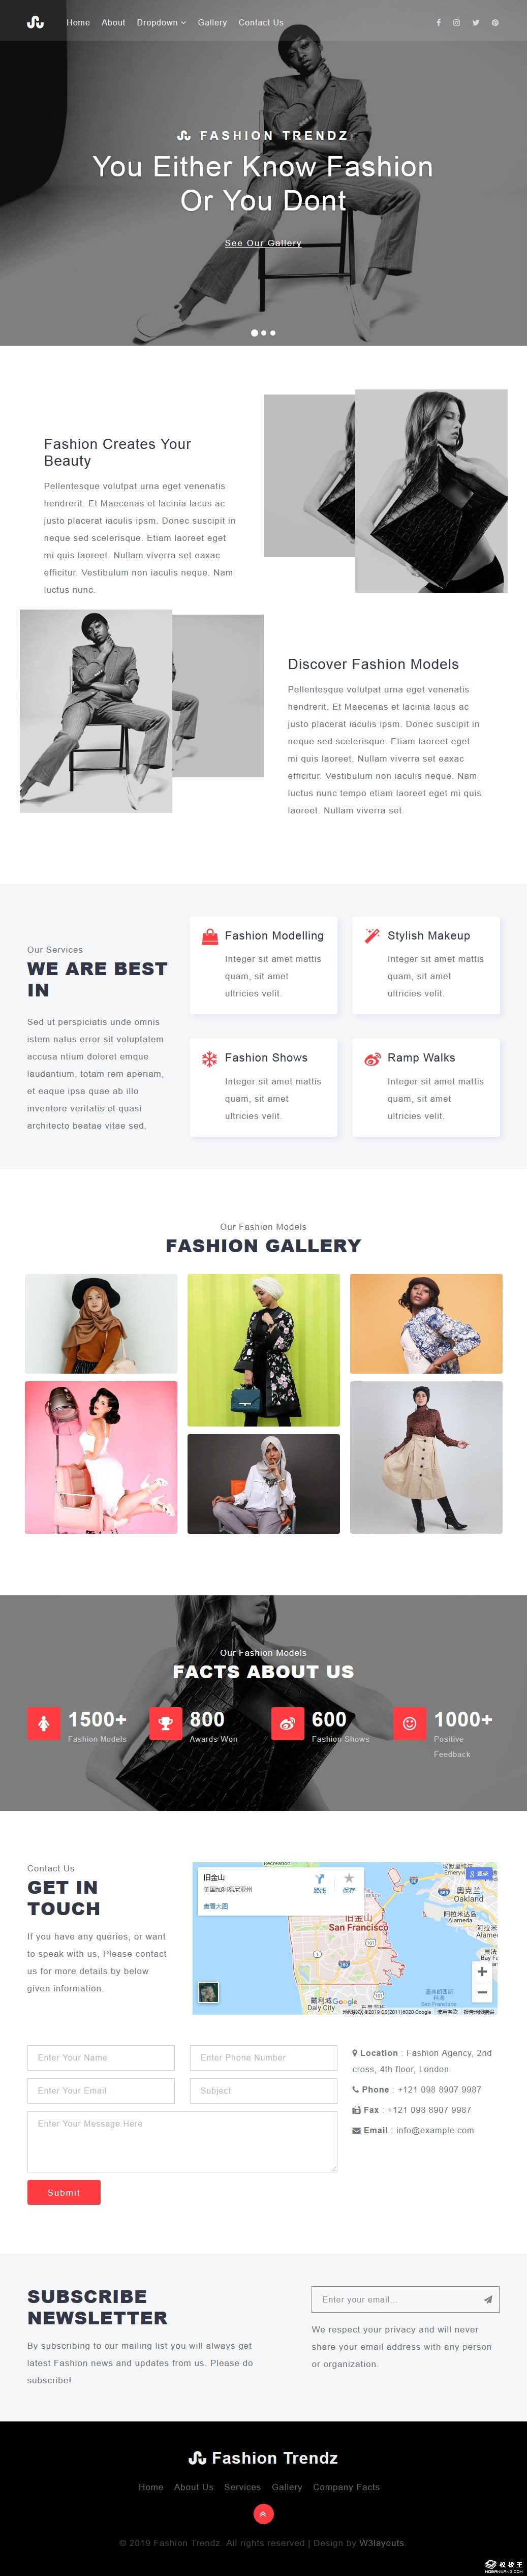Open the Twitter icon in header
Screen dimensions: 527x2576
476,22
